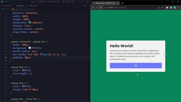Click the Lorem ipsum paragraph in popup
The width and height of the screenshot is (181, 102).
135,55
